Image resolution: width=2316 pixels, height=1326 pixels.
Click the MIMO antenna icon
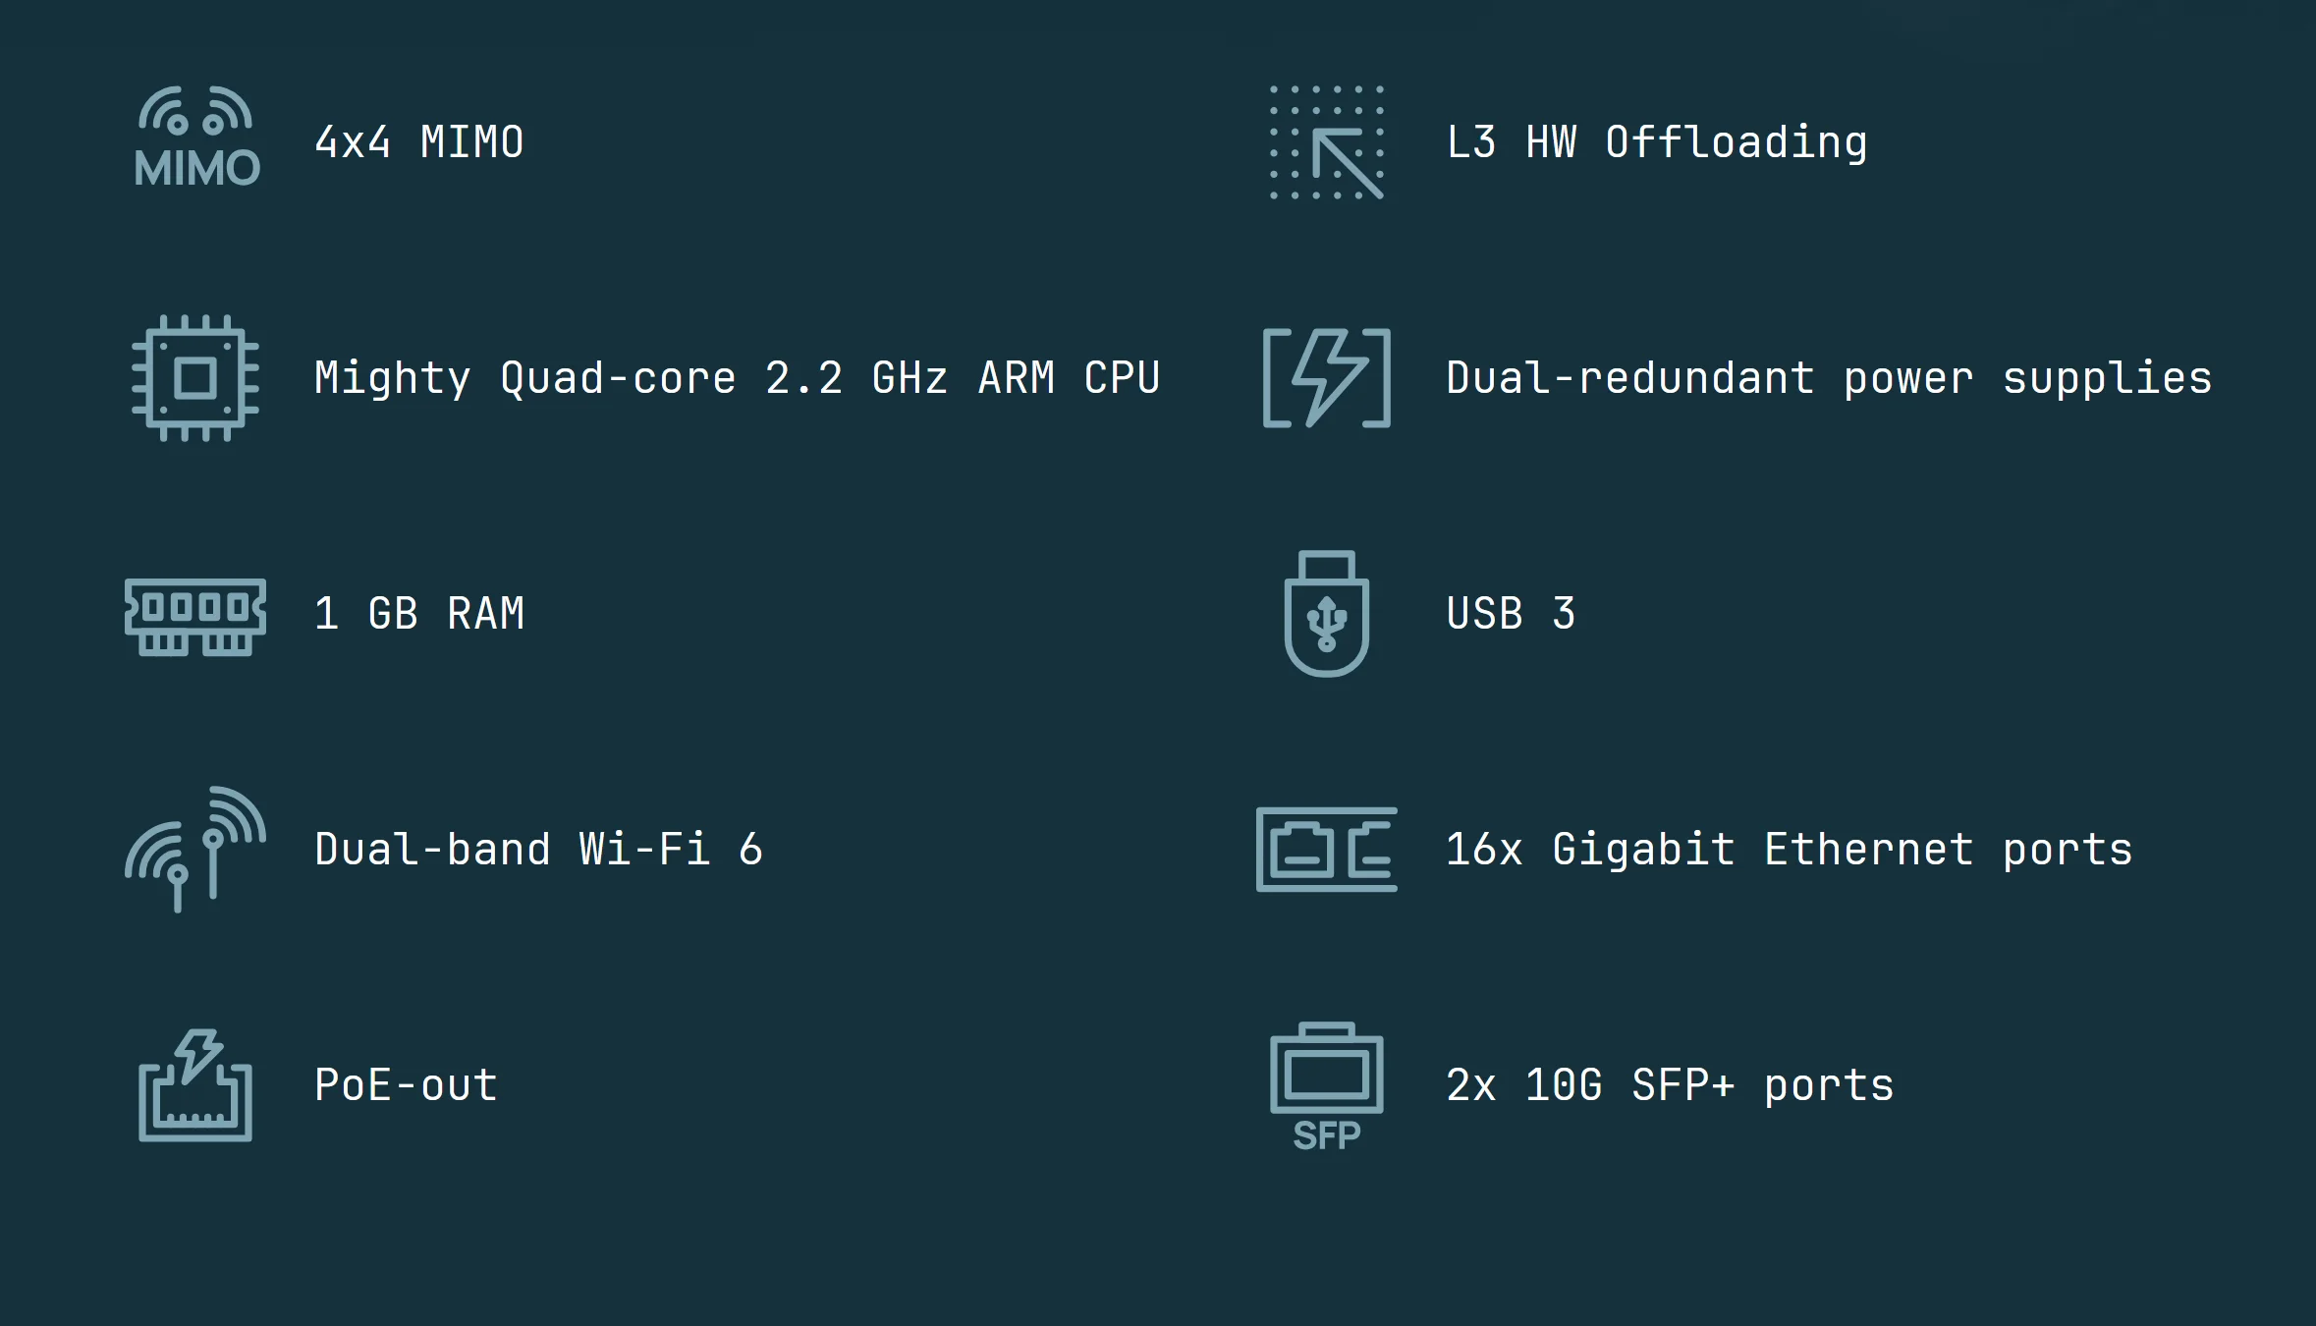coord(196,138)
